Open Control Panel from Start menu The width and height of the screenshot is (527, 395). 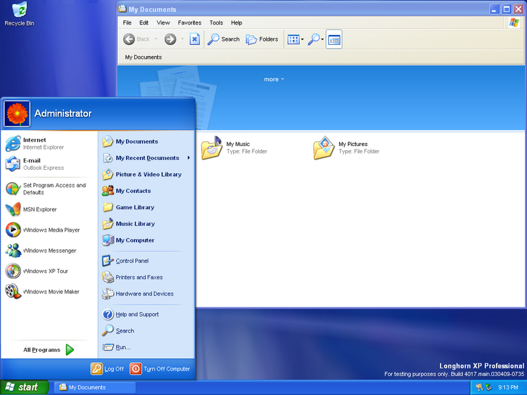(x=132, y=261)
